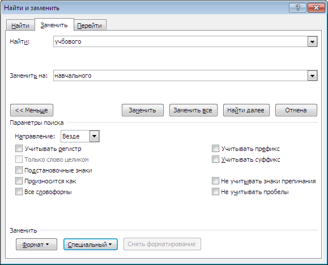Open the Перейти tab
Image resolution: width=328 pixels, height=265 pixels.
[90, 26]
